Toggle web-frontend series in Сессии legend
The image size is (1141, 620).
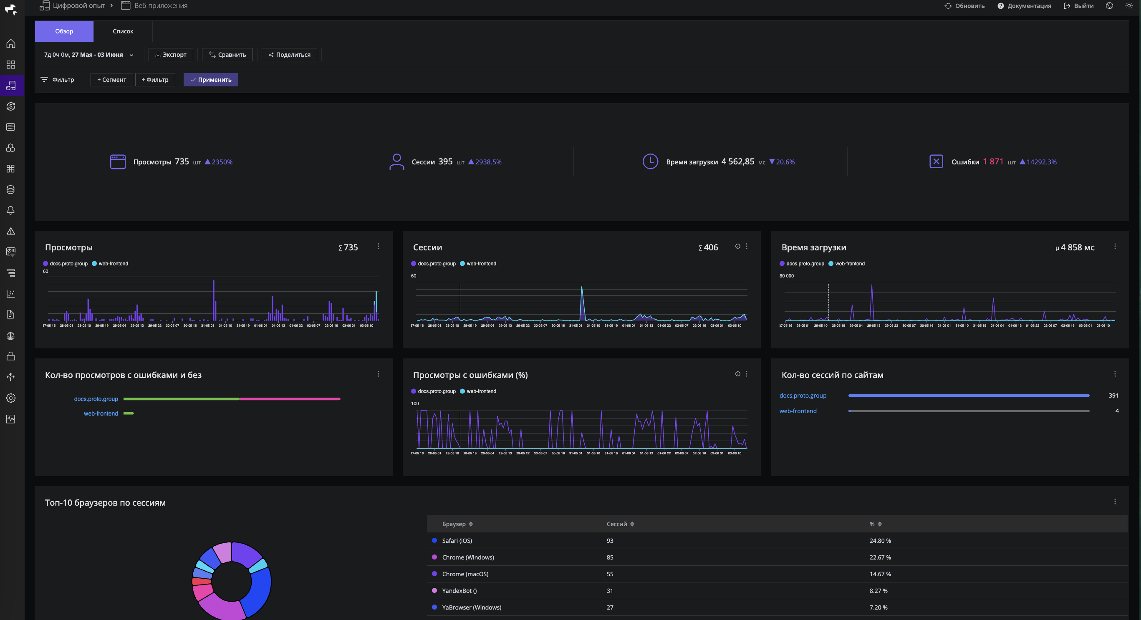point(478,264)
